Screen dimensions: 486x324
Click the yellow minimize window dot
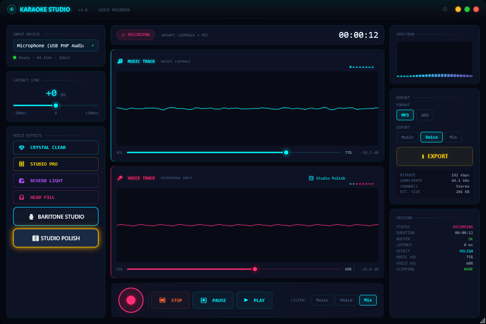tap(458, 9)
